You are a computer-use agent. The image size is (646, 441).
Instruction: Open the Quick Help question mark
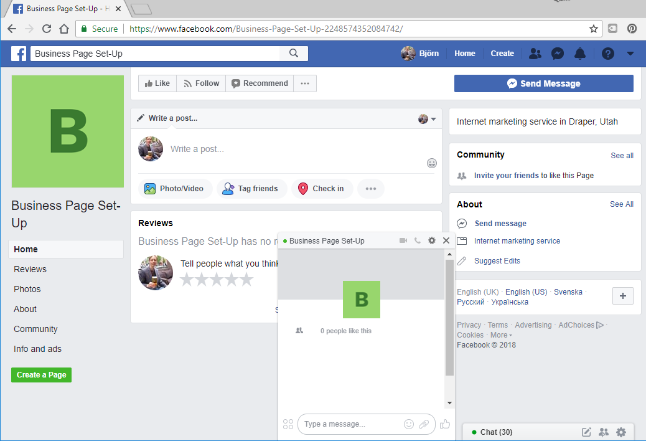tap(607, 54)
